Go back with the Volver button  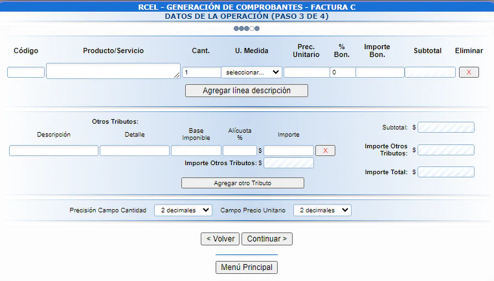pos(220,239)
